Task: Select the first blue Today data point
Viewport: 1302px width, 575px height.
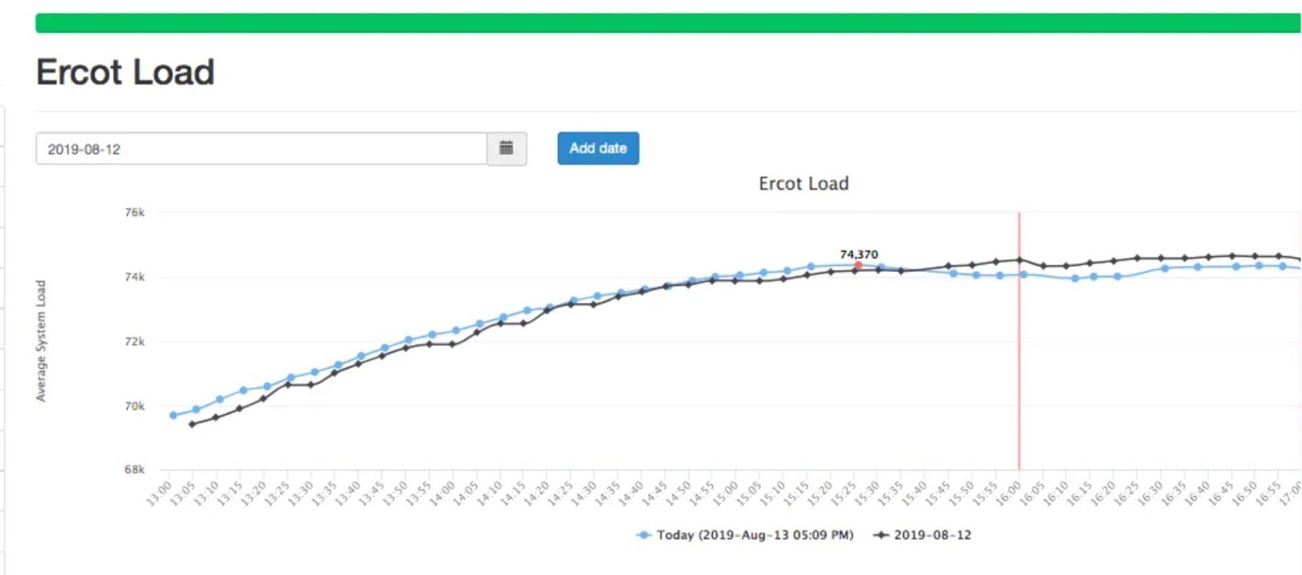Action: click(x=174, y=415)
